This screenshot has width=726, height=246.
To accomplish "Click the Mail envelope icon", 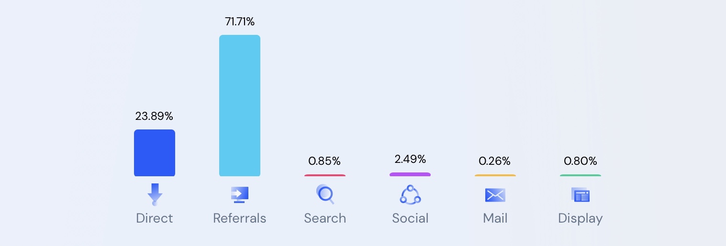I will 495,195.
